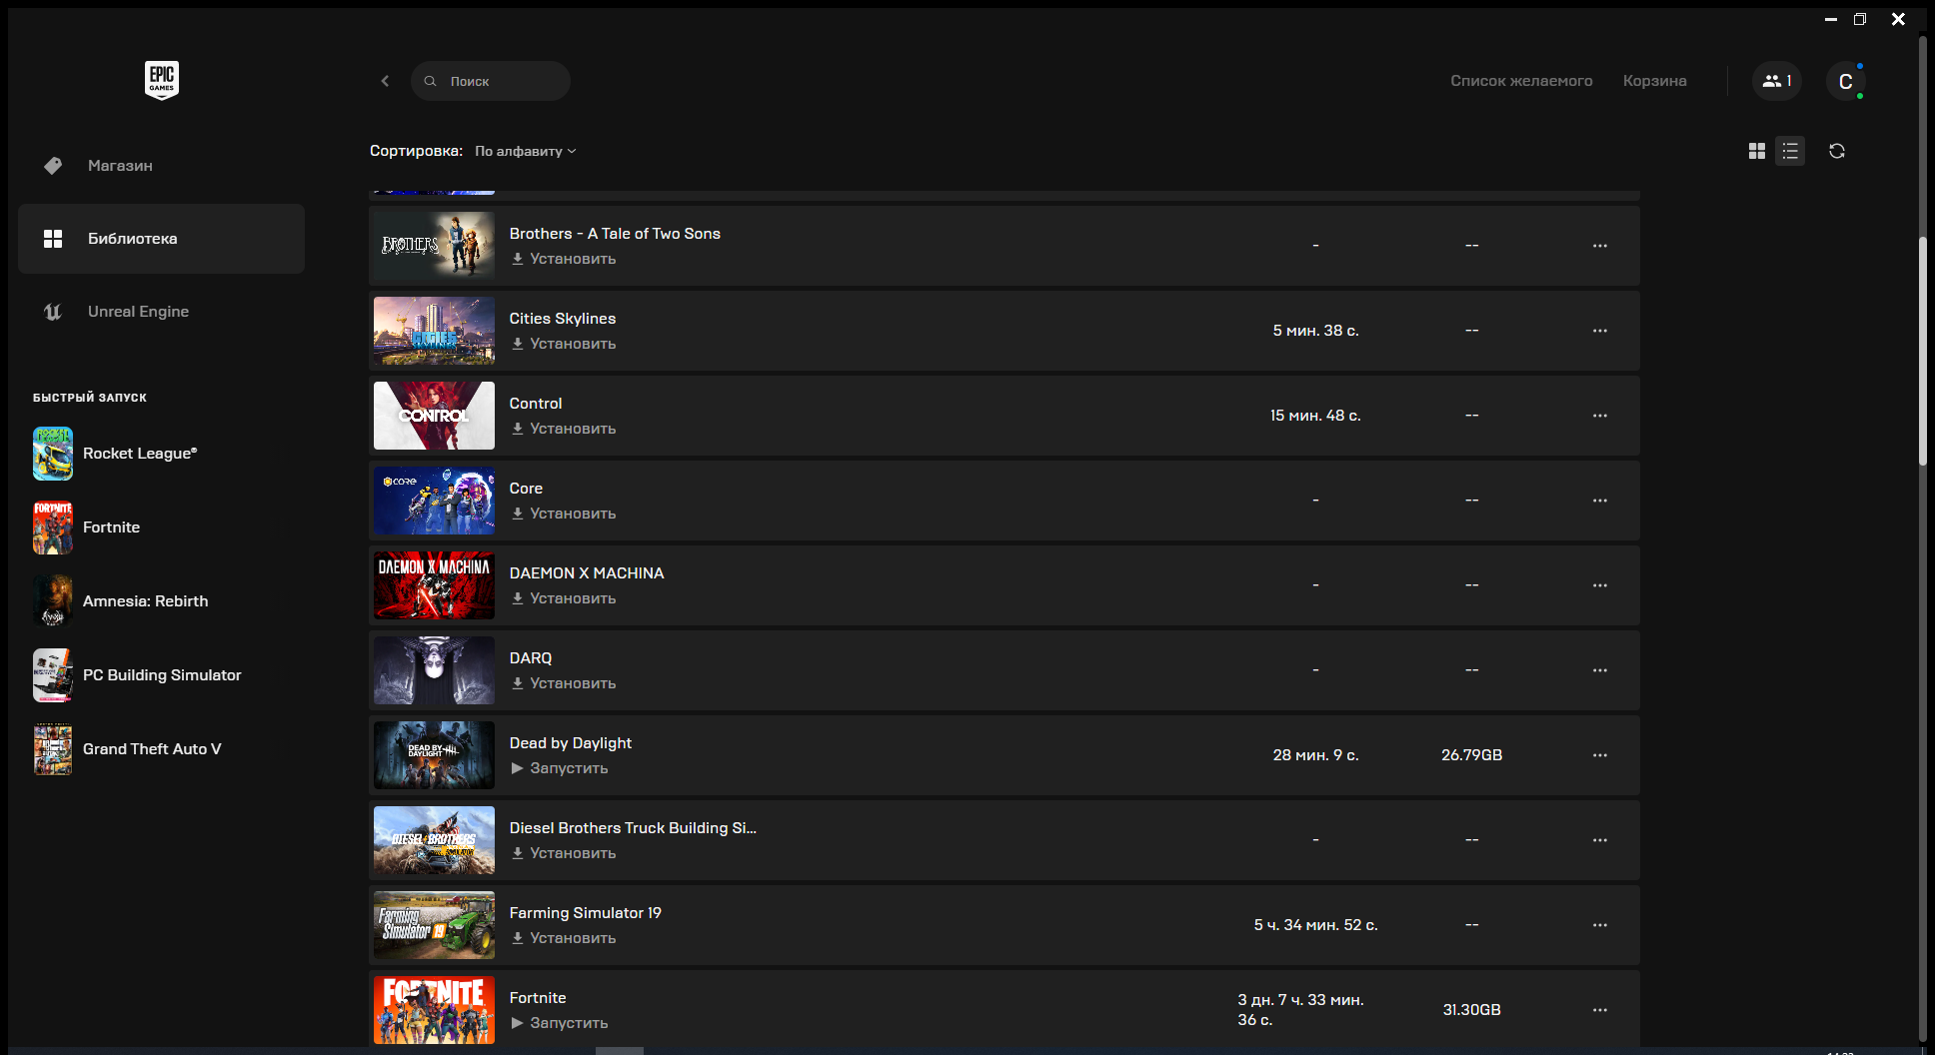
Task: Click the Farming Simulator 19 thumbnail
Action: [434, 925]
